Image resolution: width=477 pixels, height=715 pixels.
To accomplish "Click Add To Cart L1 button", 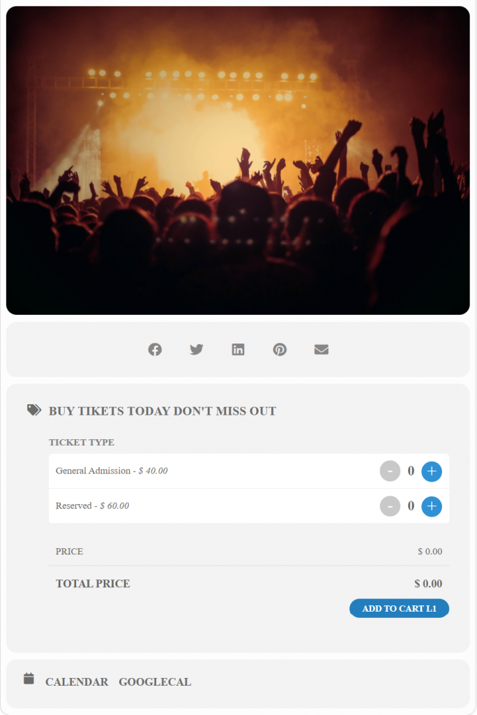I will coord(399,608).
